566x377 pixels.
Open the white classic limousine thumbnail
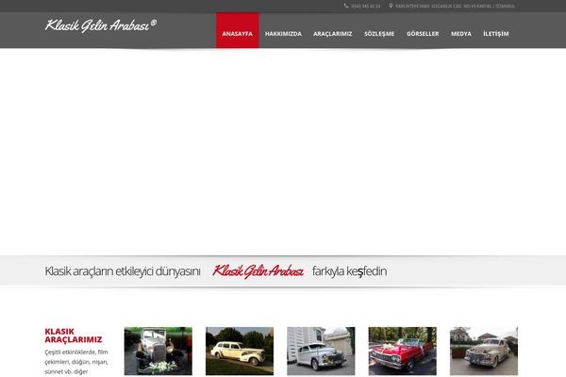pyautogui.click(x=240, y=351)
